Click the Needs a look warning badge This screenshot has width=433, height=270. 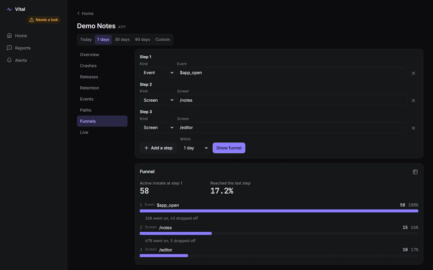point(44,20)
